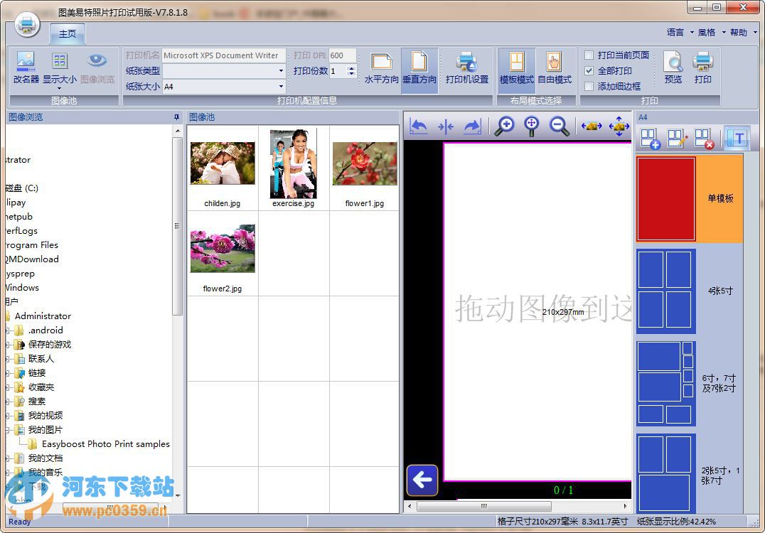765x533 pixels.
Task: Choose the 2张5寸,1张7寸 template
Action: [666, 473]
